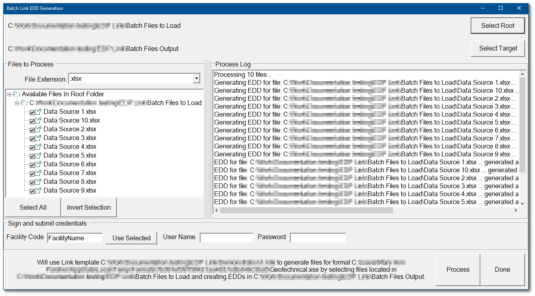
Task: Collapse Available Files In Root Folder node
Action: [9, 94]
